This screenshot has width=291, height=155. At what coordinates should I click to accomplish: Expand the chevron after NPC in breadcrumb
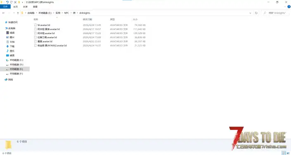pos(71,13)
